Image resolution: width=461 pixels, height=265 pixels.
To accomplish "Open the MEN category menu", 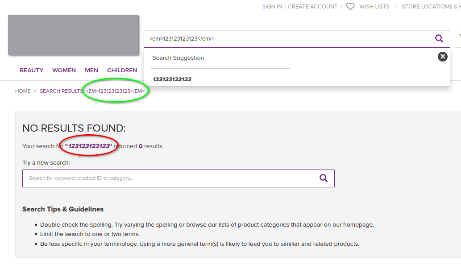I will tap(91, 70).
